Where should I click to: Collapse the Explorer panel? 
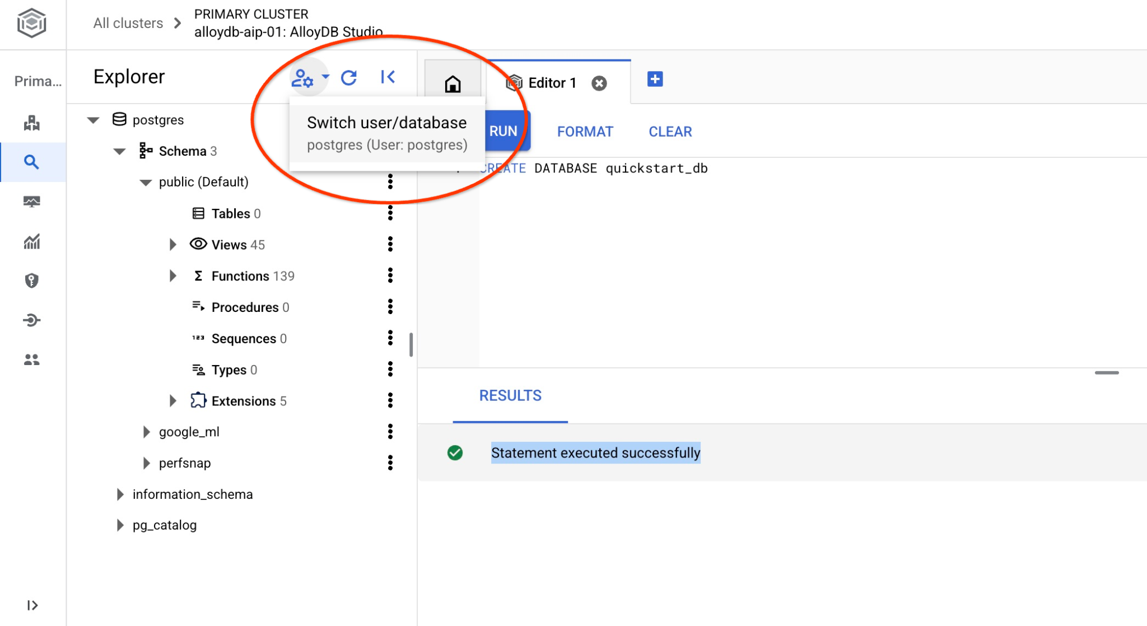388,77
